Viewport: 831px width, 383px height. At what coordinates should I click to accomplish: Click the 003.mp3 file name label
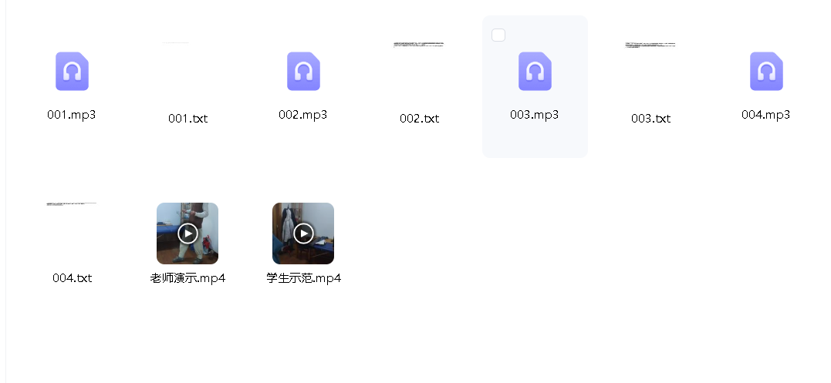[534, 115]
